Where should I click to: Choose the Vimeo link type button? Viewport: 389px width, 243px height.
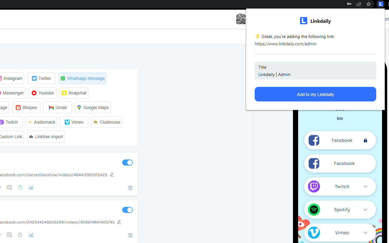(74, 122)
